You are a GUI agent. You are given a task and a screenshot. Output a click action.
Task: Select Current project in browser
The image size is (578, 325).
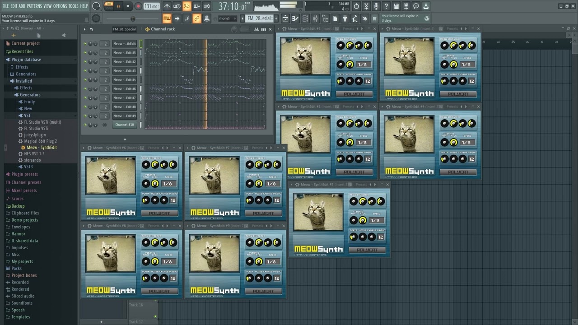point(25,43)
